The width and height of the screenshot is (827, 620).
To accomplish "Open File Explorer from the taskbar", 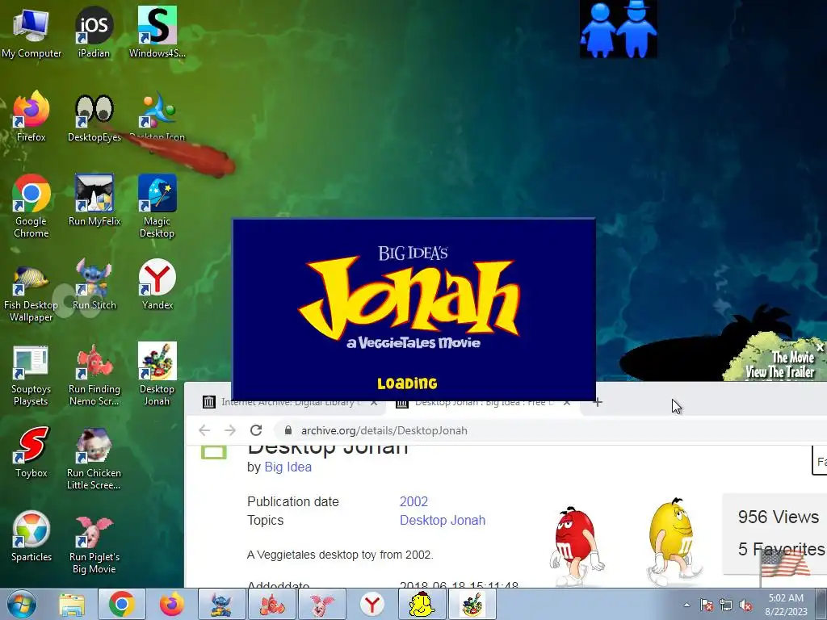I will click(x=72, y=604).
